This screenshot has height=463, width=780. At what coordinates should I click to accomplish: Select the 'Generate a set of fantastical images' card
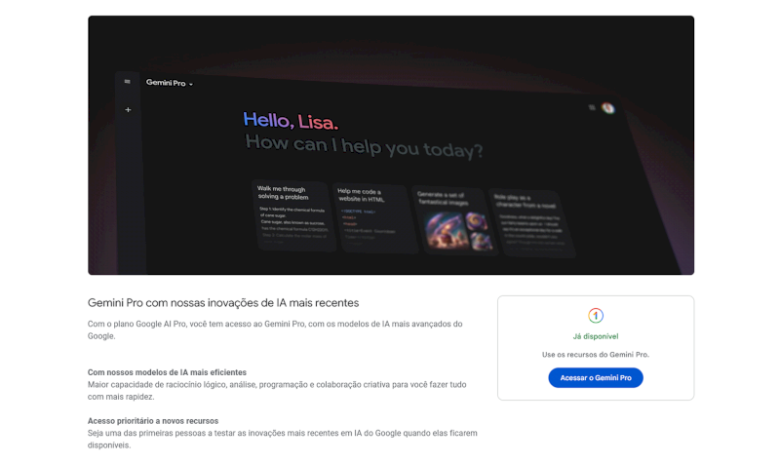(453, 220)
